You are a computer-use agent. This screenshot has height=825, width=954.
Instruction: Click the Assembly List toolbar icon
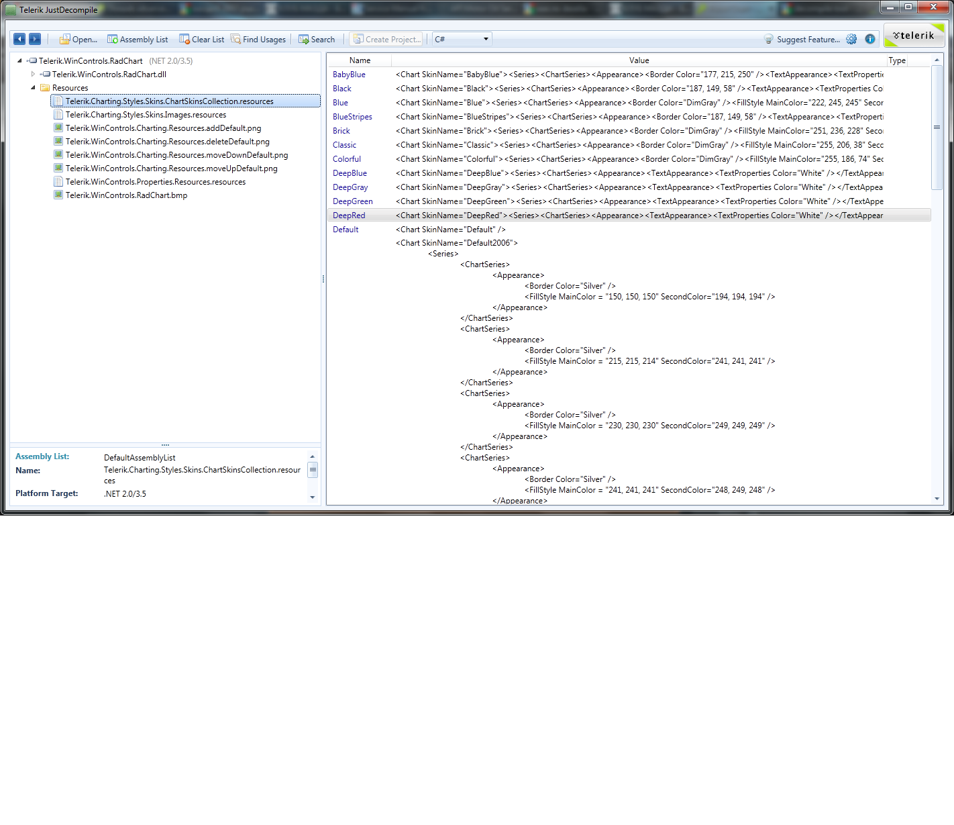tap(113, 40)
